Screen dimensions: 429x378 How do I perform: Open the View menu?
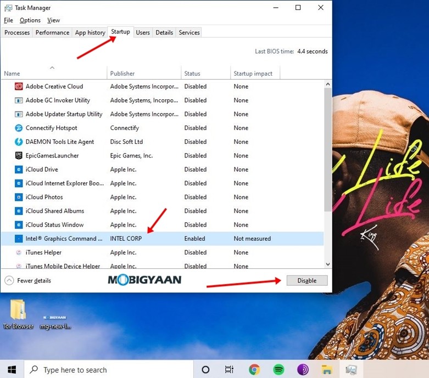pos(53,20)
